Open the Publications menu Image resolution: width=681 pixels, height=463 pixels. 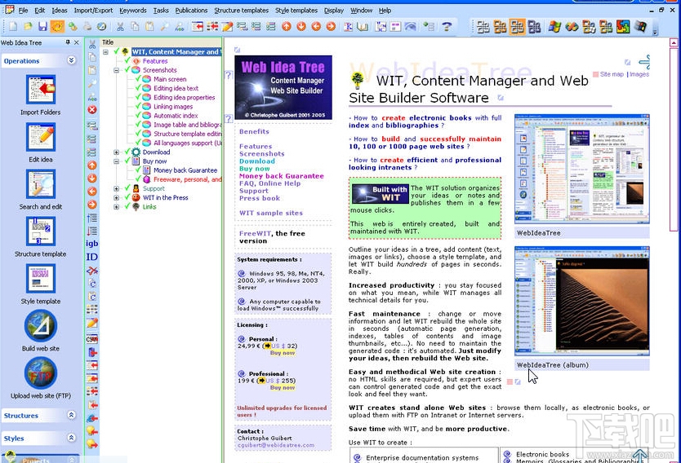click(x=191, y=11)
